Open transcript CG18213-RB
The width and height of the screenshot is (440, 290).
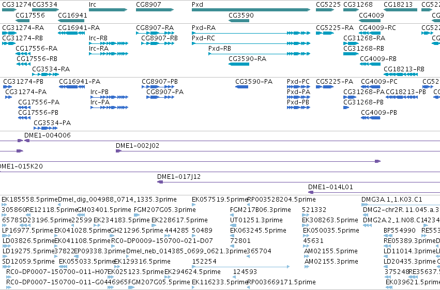[400, 74]
